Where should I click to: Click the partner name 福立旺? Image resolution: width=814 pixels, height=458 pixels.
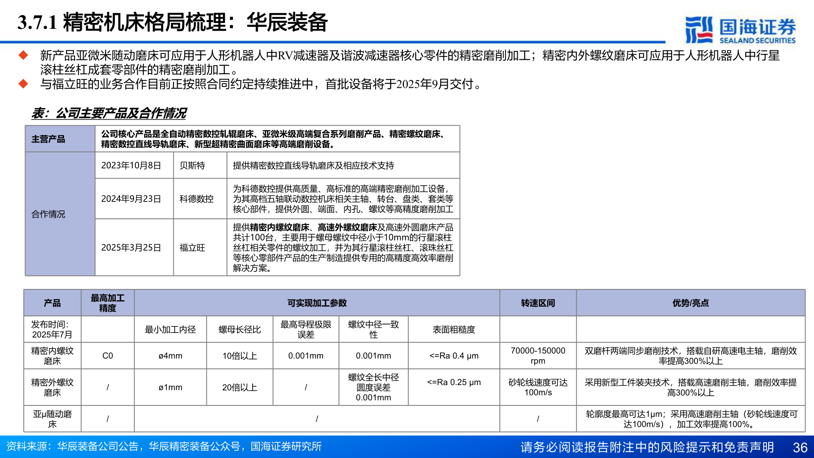point(192,248)
